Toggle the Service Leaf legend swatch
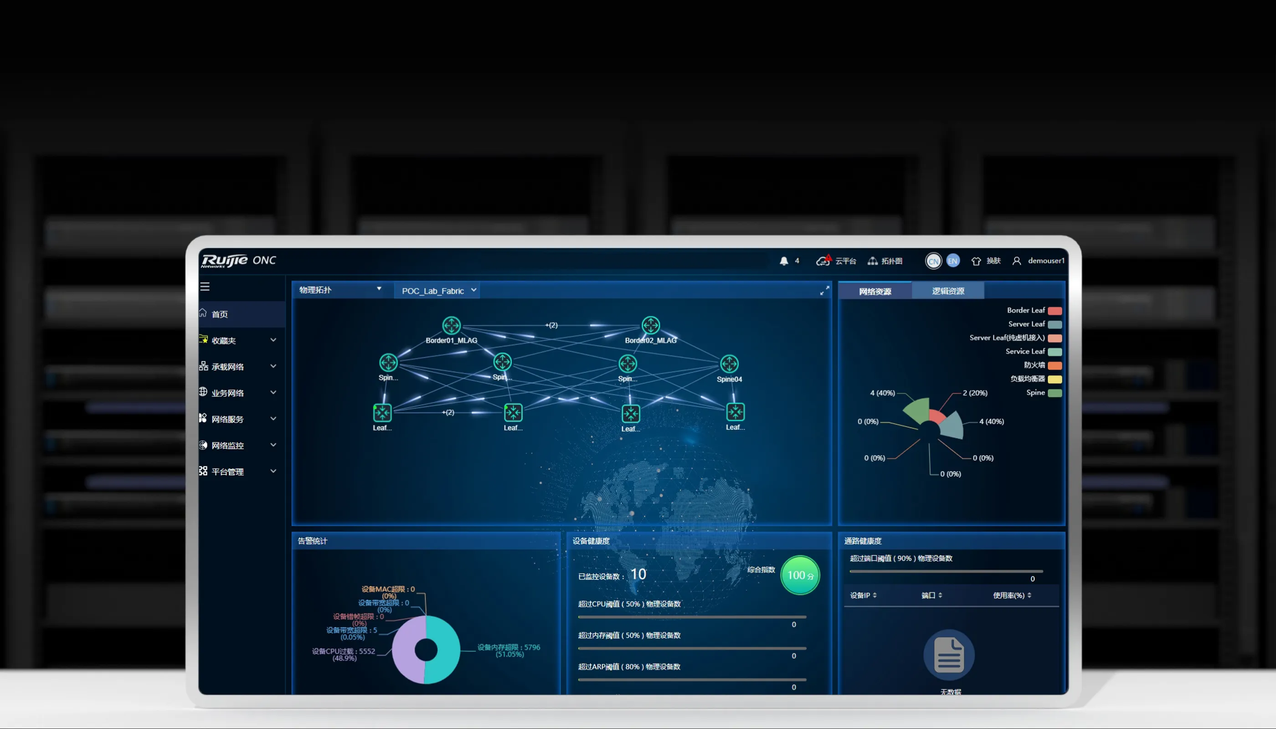 1055,352
